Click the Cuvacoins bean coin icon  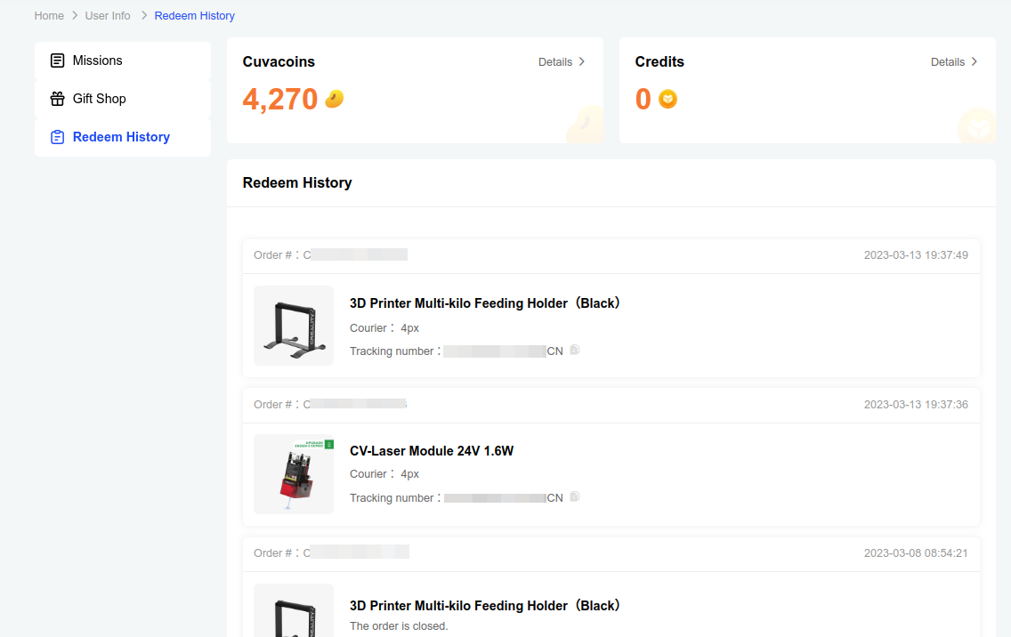click(334, 99)
